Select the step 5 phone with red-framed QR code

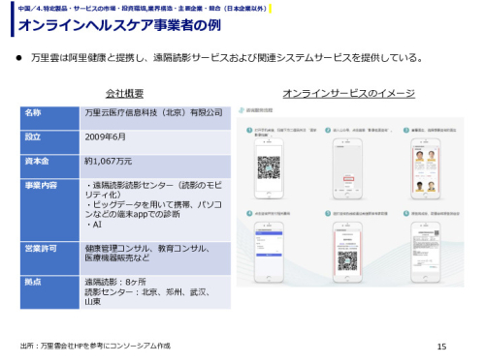(347, 252)
